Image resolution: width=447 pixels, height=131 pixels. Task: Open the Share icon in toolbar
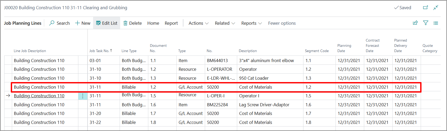[x=415, y=23]
